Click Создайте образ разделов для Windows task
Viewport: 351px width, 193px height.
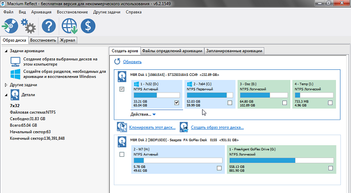pyautogui.click(x=65, y=74)
